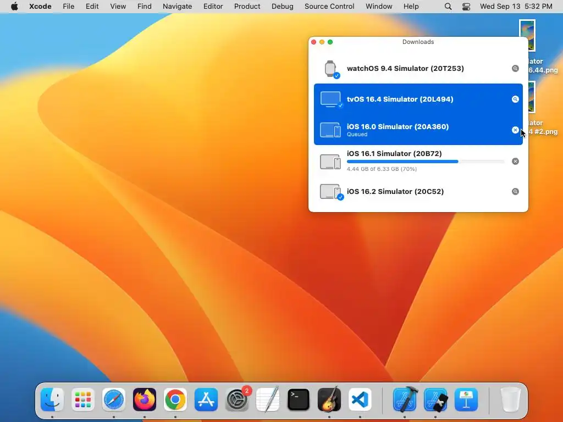Click the iOS 16.0 Simulator device icon

(330, 130)
